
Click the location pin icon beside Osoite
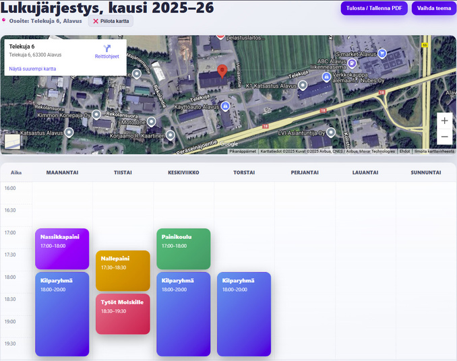coord(3,20)
